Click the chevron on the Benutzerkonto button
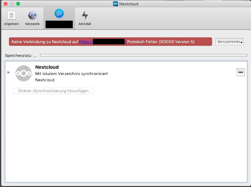The image size is (251, 187). coord(241,42)
